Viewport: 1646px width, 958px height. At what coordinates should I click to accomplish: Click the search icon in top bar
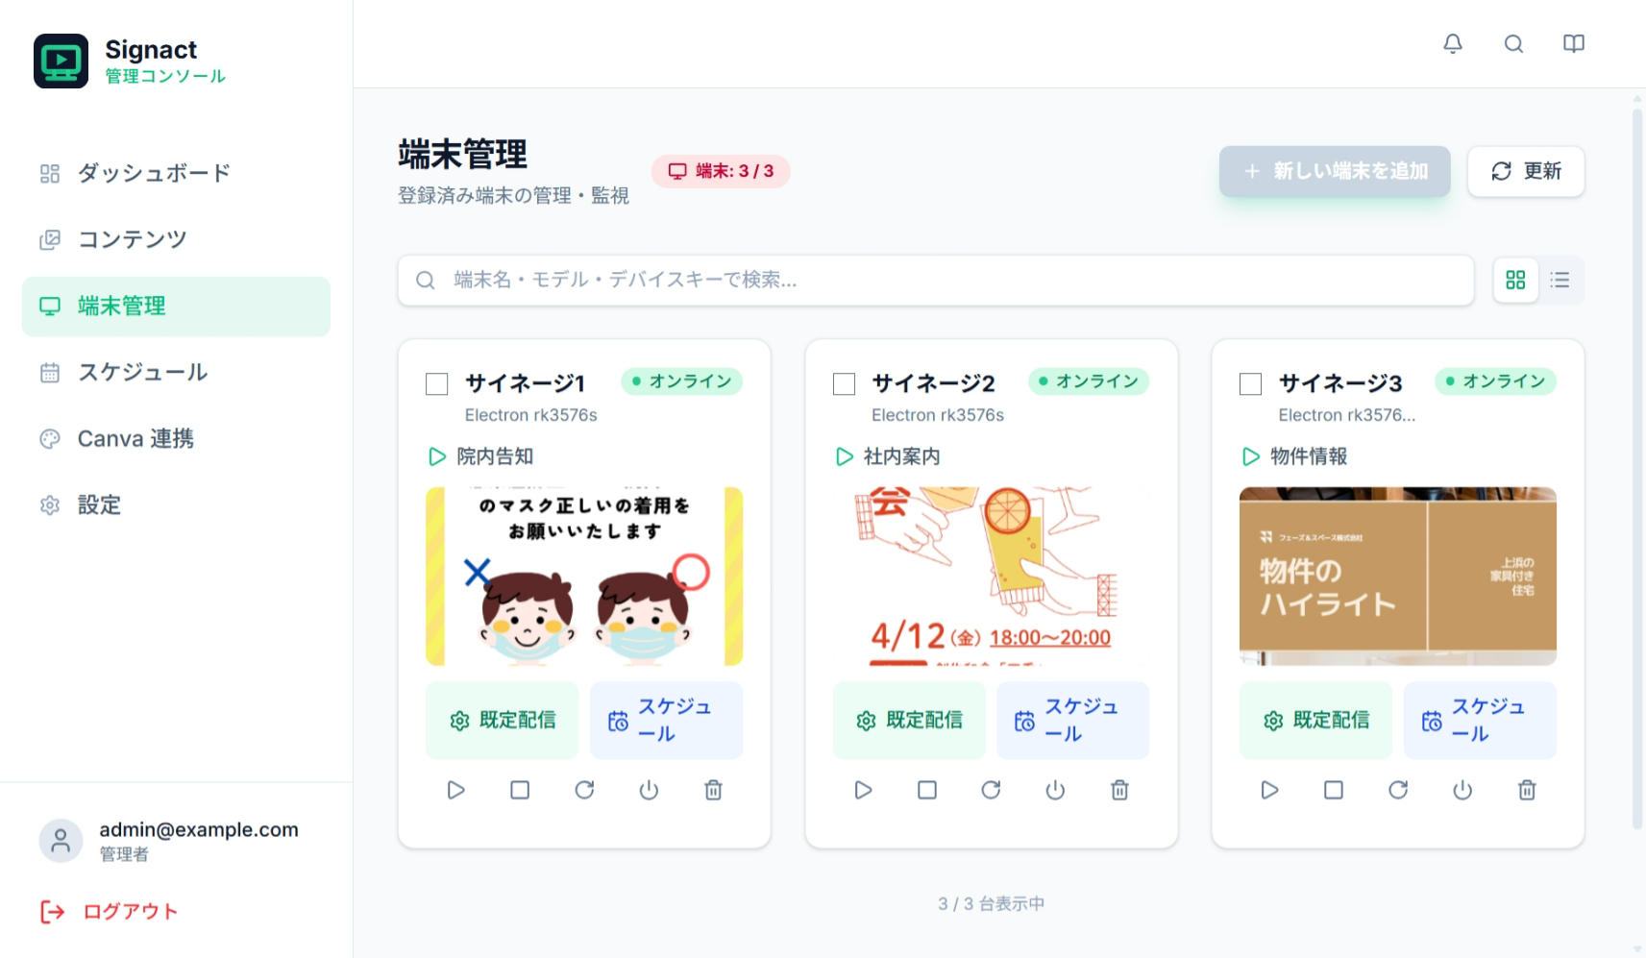click(1513, 43)
